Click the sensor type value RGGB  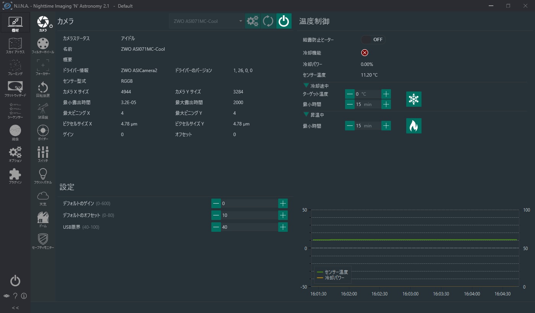click(127, 81)
